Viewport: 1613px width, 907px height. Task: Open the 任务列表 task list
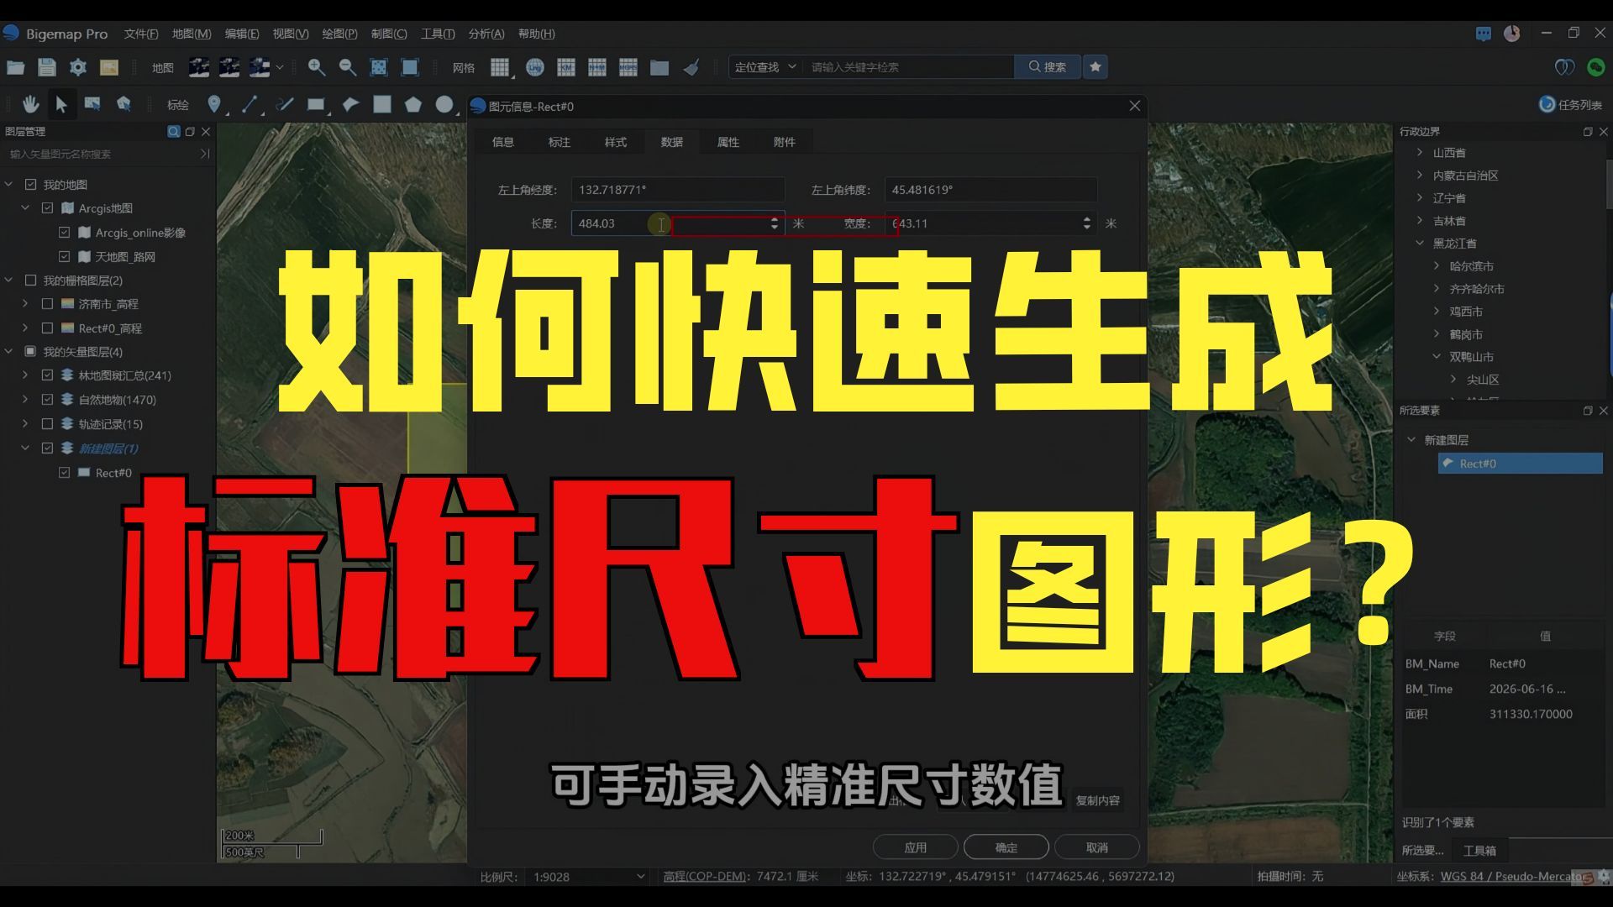pos(1570,104)
